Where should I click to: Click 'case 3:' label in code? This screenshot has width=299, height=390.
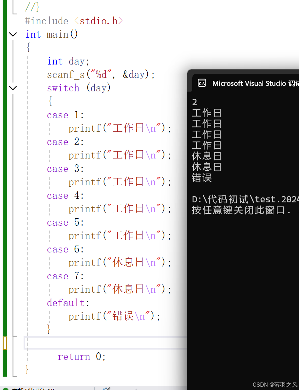pos(66,169)
